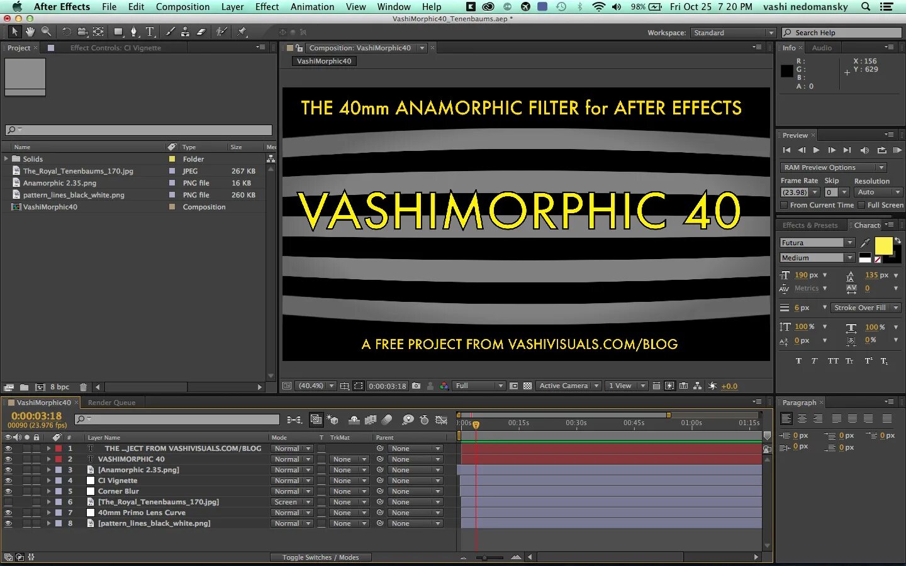Open the Layer menu
Viewport: 906px width, 566px height.
click(x=232, y=7)
